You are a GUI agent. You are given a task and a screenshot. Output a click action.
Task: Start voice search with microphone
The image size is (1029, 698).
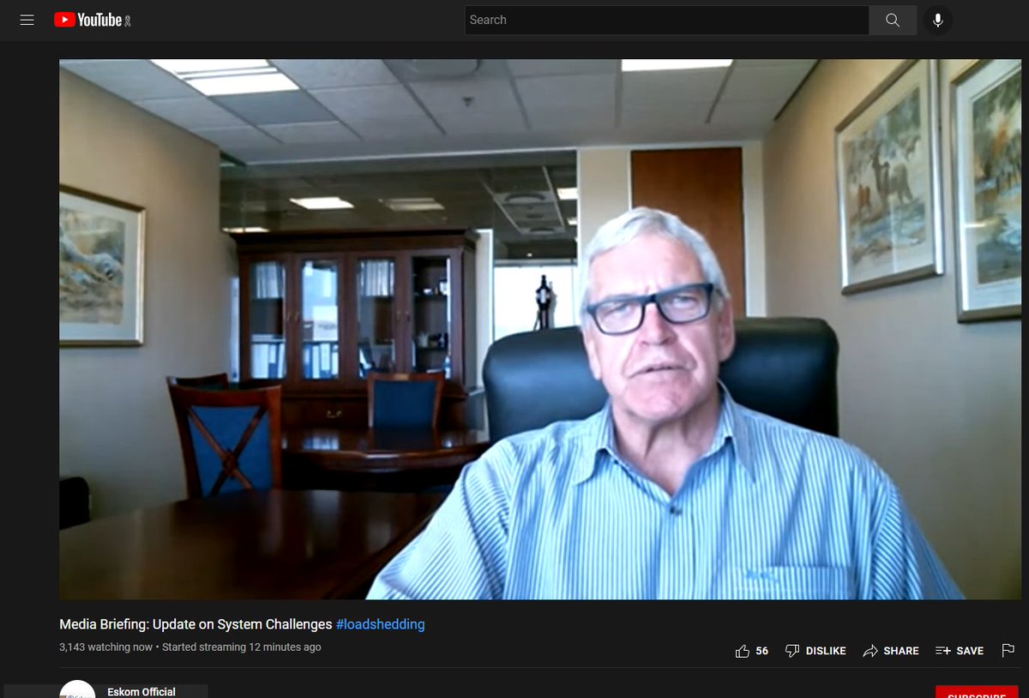938,20
